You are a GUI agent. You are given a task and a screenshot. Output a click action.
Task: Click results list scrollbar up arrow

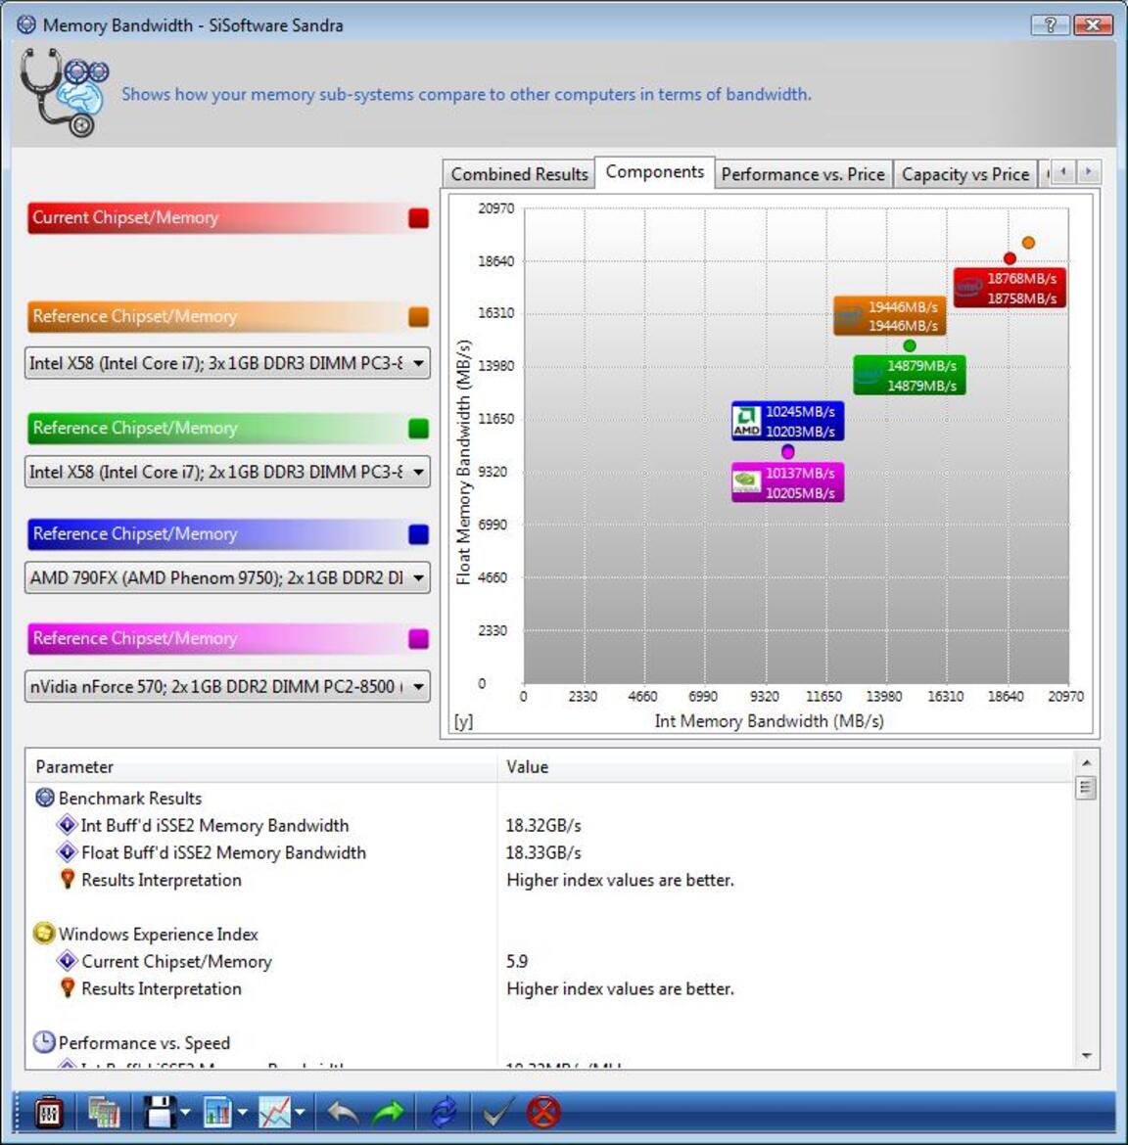click(x=1086, y=762)
